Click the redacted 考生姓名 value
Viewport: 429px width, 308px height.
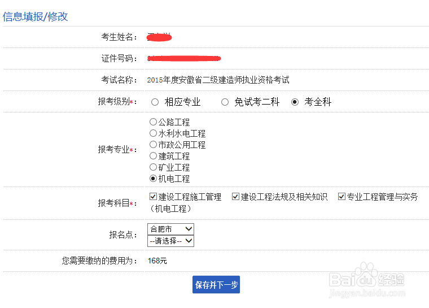coord(159,37)
